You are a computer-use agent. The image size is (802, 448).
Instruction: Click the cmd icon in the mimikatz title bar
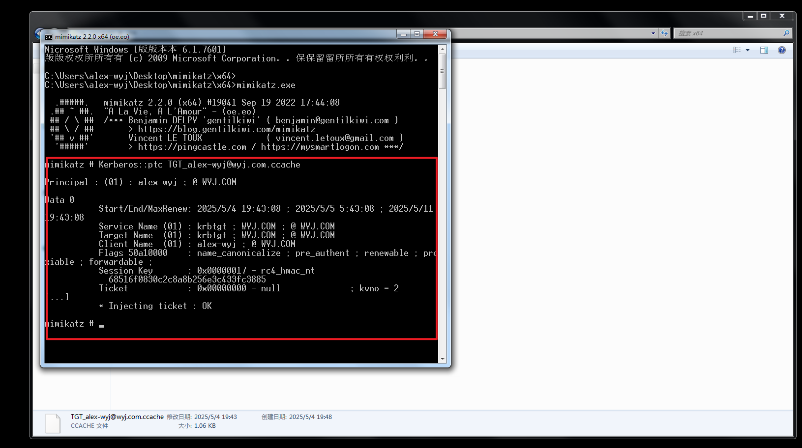(x=49, y=37)
